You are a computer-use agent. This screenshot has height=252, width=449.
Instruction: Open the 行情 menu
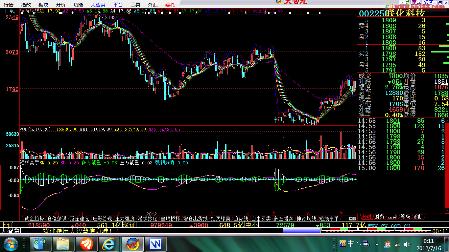click(x=9, y=5)
